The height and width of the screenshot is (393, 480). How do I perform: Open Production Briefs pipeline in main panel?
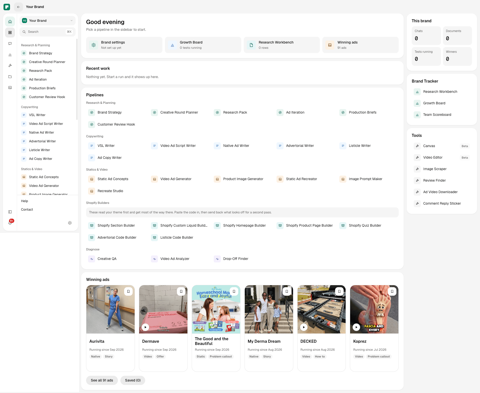click(368, 113)
